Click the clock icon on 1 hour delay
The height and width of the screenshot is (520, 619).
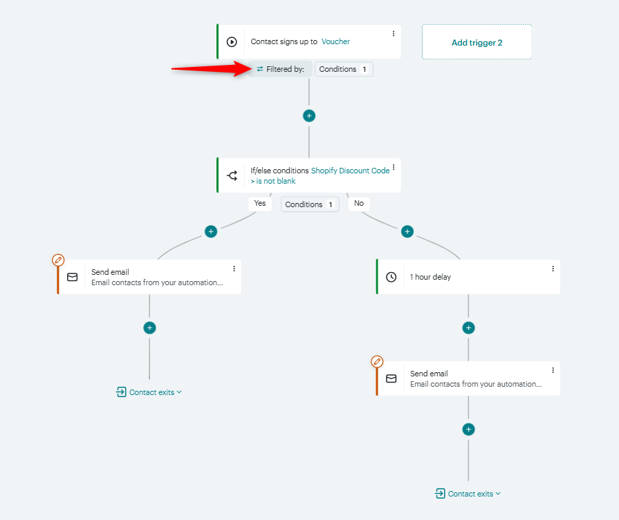pos(391,276)
